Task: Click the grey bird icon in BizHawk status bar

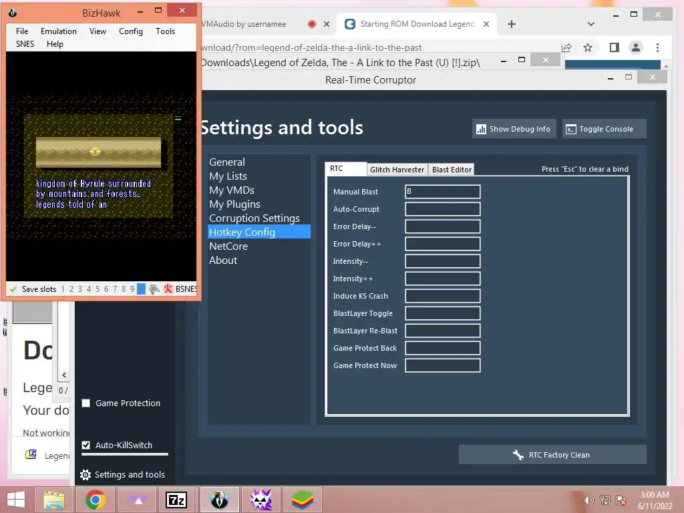Action: (154, 289)
